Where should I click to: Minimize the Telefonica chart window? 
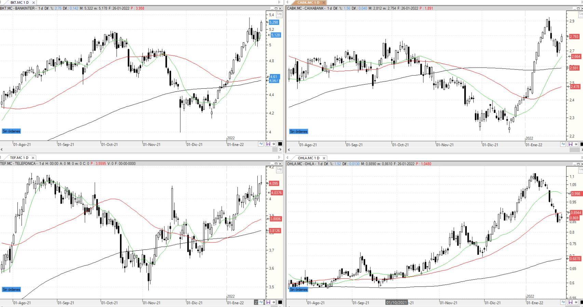coord(272,164)
